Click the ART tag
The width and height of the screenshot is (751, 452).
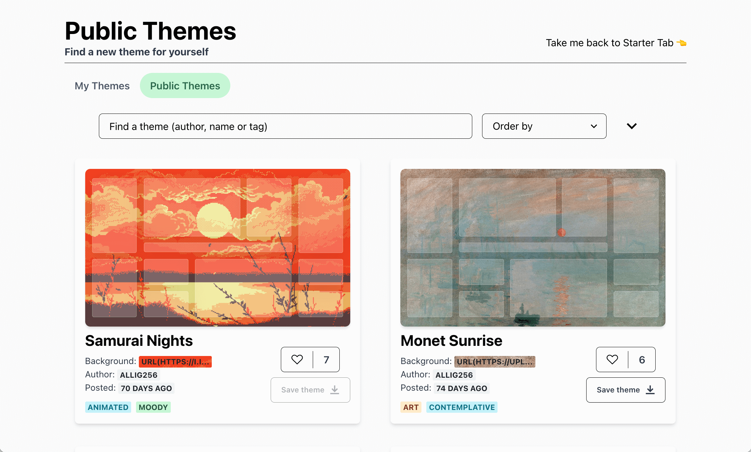411,407
